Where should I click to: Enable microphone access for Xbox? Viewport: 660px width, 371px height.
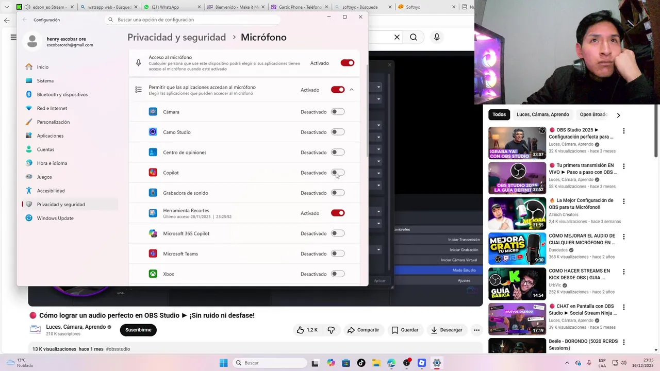pos(338,274)
